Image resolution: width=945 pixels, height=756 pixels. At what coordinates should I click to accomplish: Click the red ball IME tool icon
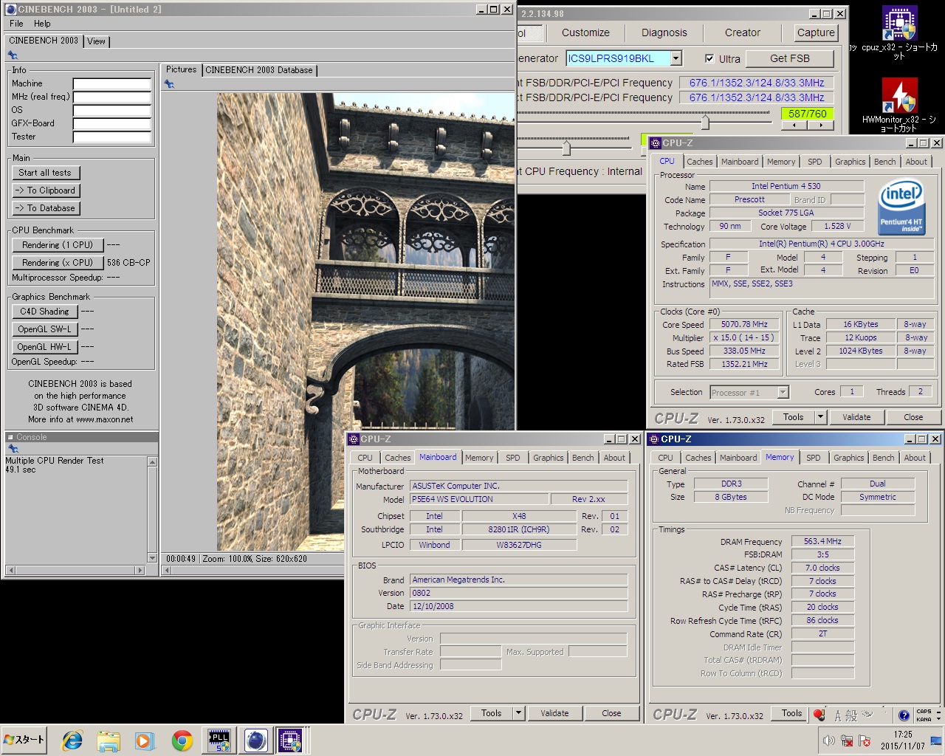(819, 715)
